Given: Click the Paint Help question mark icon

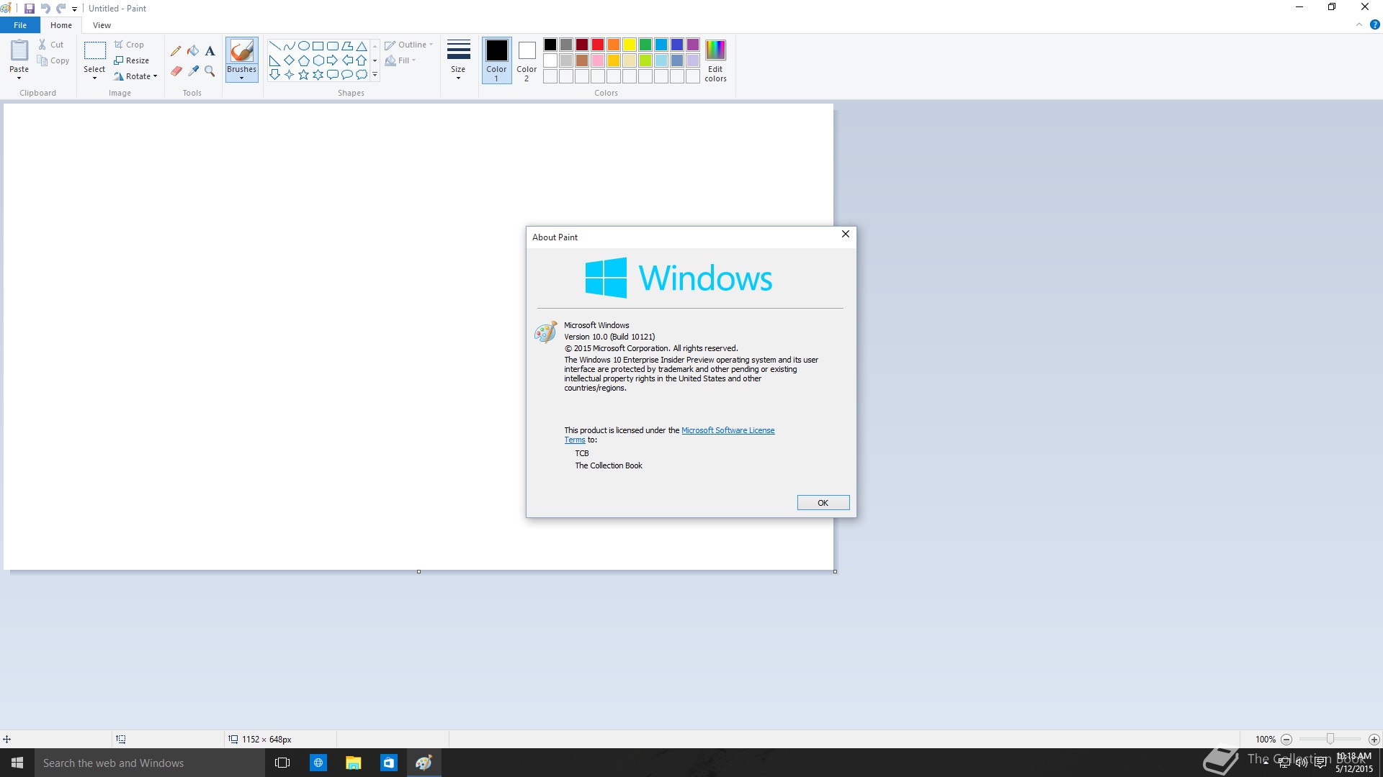Looking at the screenshot, I should 1374,24.
